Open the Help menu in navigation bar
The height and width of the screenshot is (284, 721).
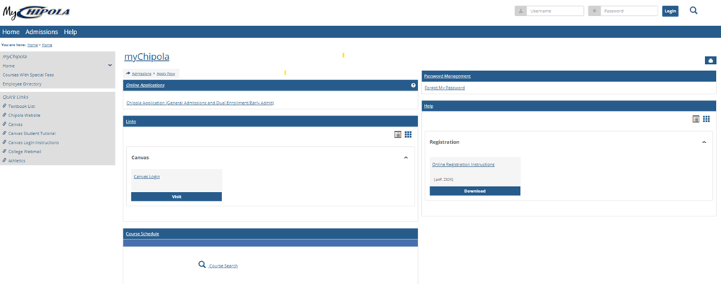click(x=71, y=32)
